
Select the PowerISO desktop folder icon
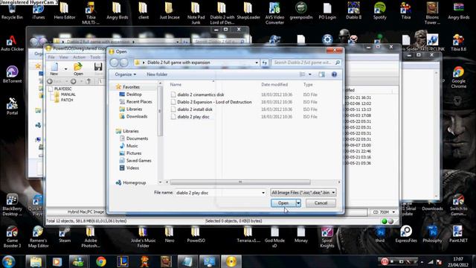pos(196,234)
